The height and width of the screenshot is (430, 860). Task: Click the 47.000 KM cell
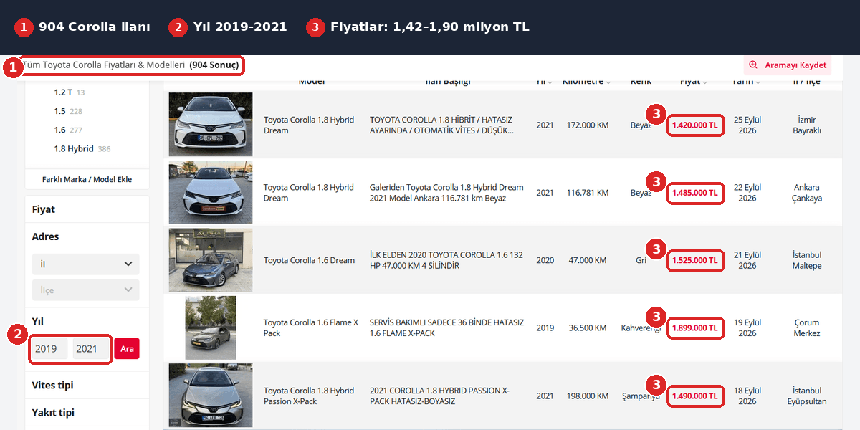click(587, 260)
